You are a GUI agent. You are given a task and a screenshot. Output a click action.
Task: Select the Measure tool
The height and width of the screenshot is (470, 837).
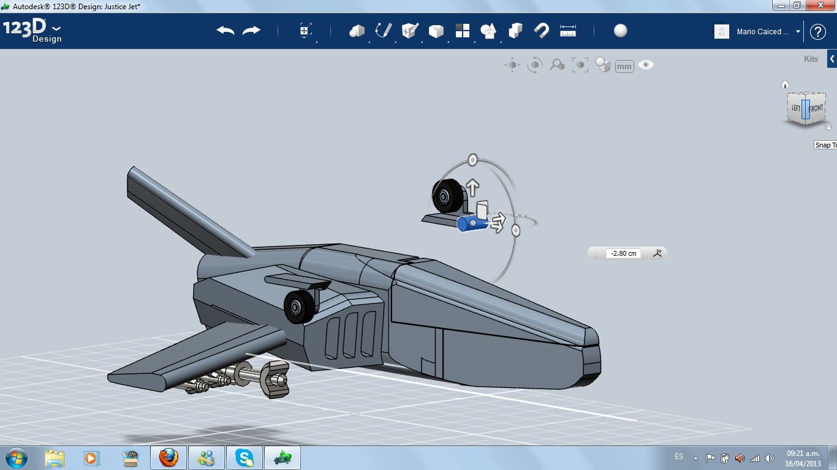(568, 31)
